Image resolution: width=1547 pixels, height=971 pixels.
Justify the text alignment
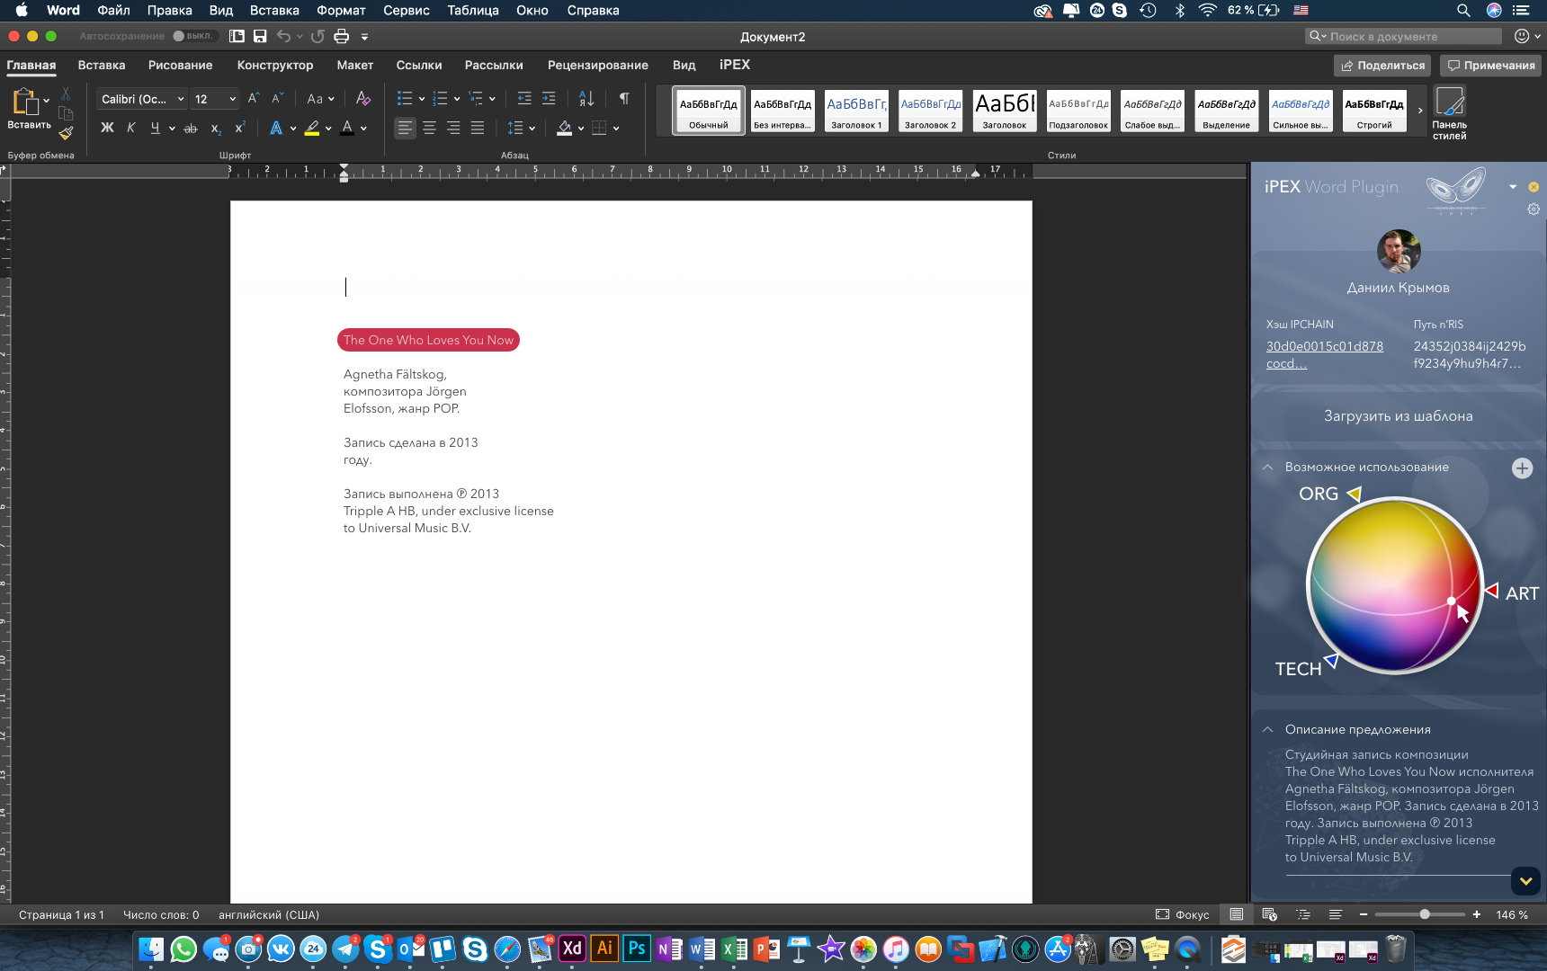point(478,128)
